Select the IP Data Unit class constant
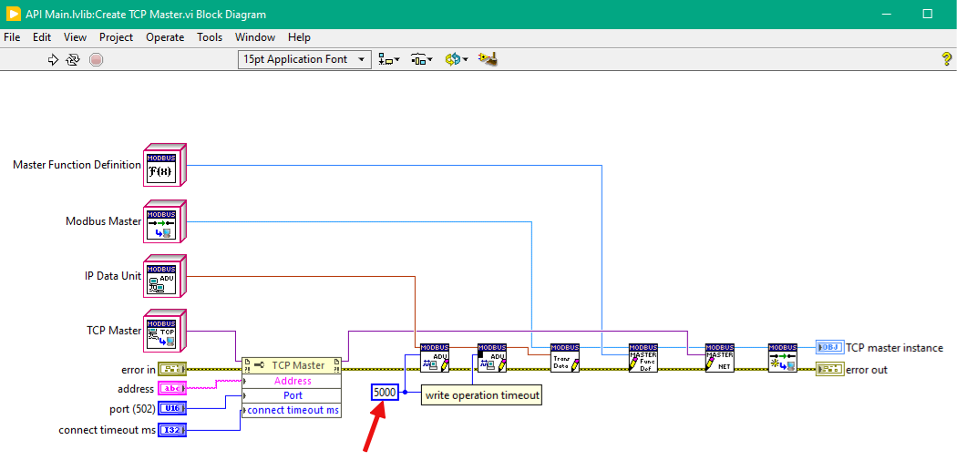957x461 pixels. tap(165, 276)
